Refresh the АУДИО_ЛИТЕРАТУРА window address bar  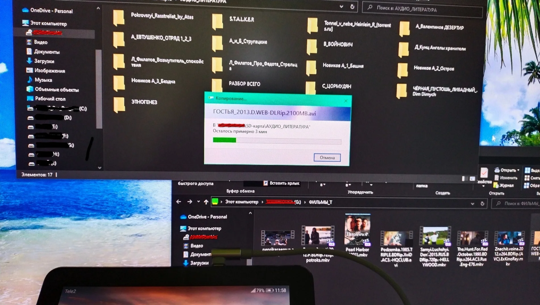point(352,7)
